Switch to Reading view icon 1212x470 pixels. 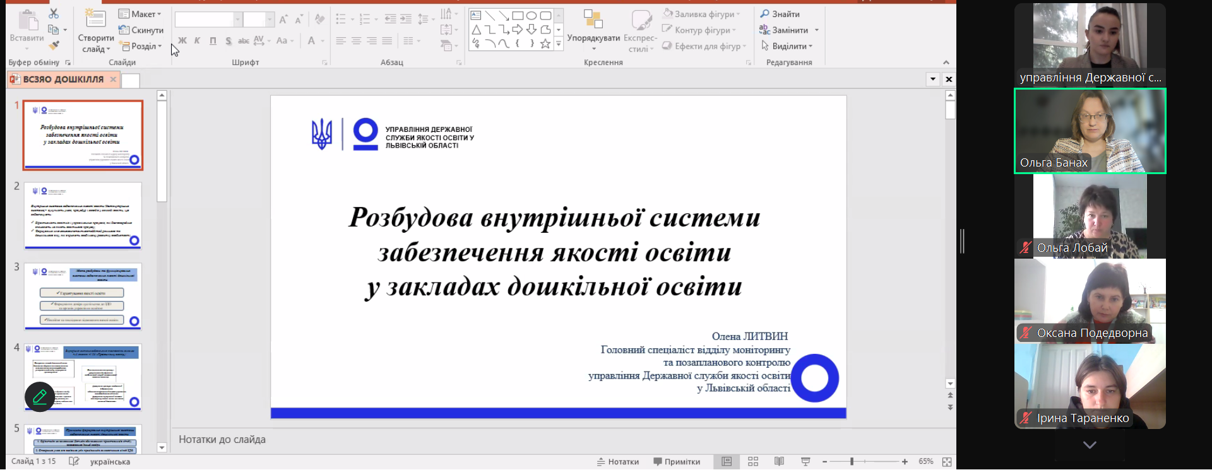click(x=779, y=462)
